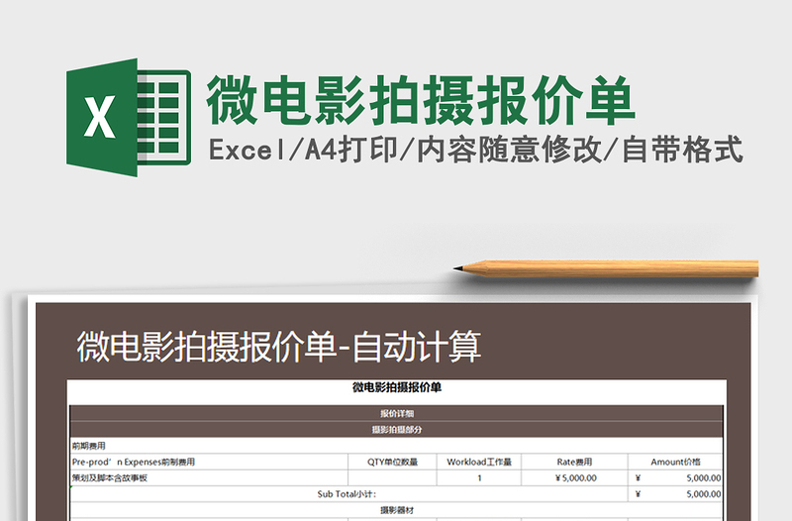Image resolution: width=792 pixels, height=521 pixels.
Task: Click the green Excel logo icon
Action: pyautogui.click(x=129, y=117)
